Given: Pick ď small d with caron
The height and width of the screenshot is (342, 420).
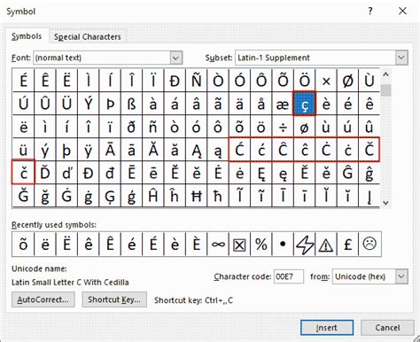Looking at the screenshot, I should click(66, 173).
